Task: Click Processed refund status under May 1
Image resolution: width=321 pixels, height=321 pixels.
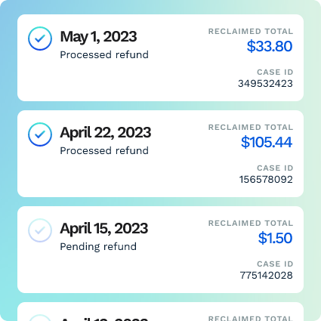Action: (x=104, y=55)
